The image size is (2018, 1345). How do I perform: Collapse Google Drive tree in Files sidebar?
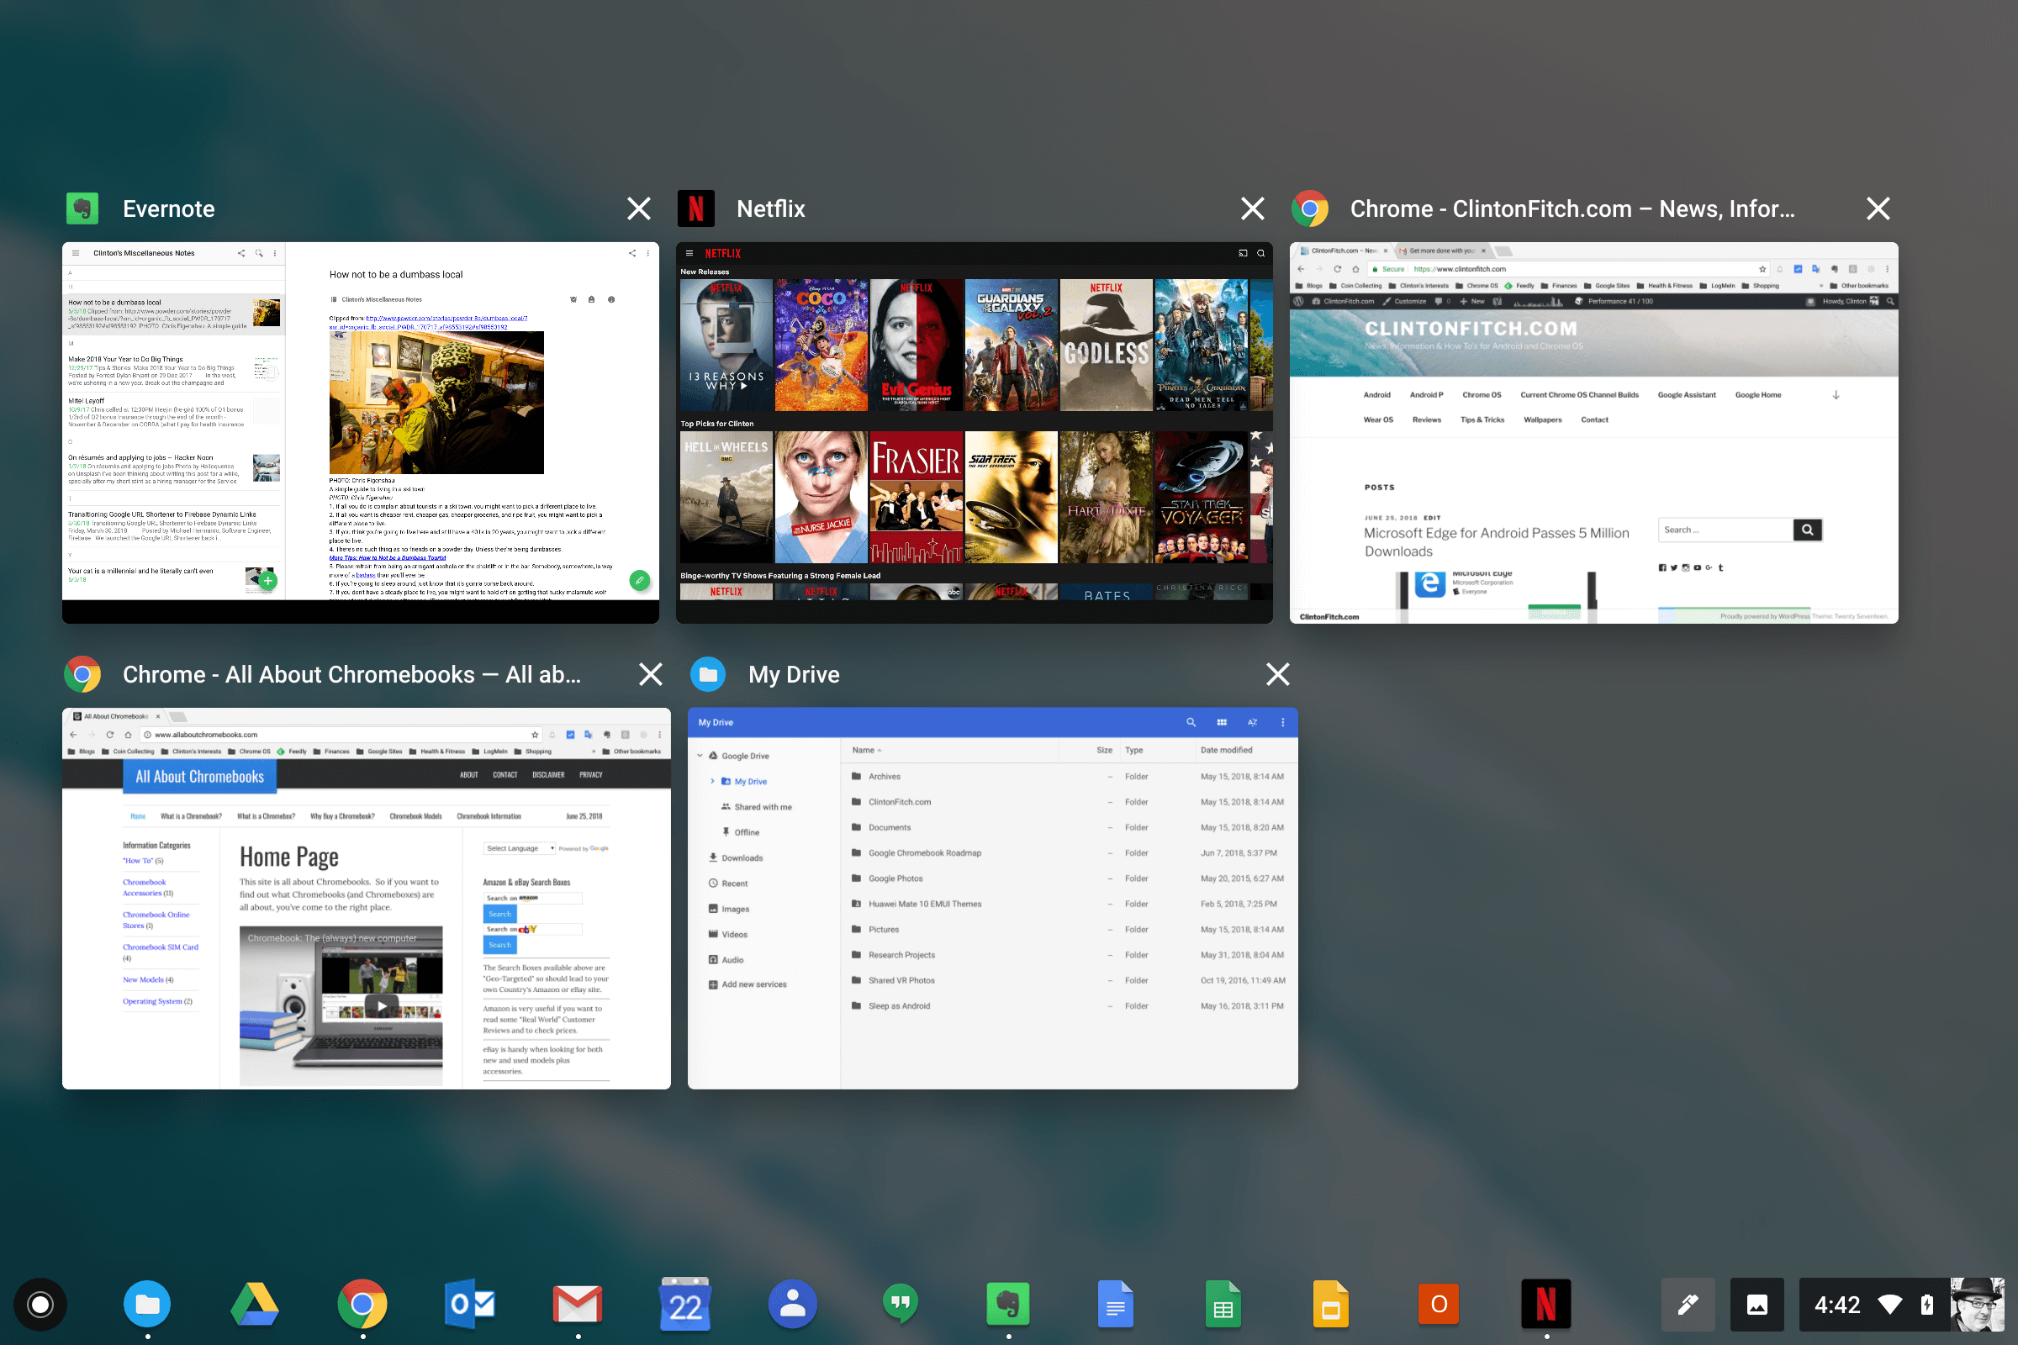coord(700,756)
